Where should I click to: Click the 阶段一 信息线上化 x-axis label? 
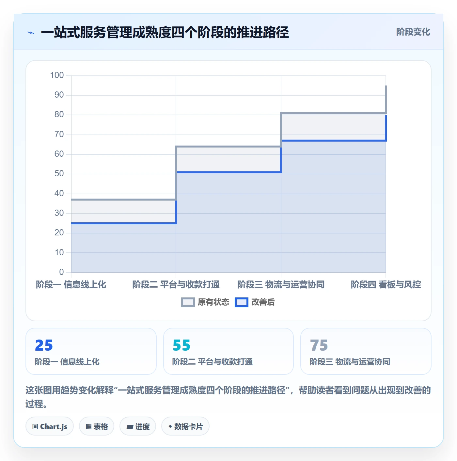[x=71, y=285]
